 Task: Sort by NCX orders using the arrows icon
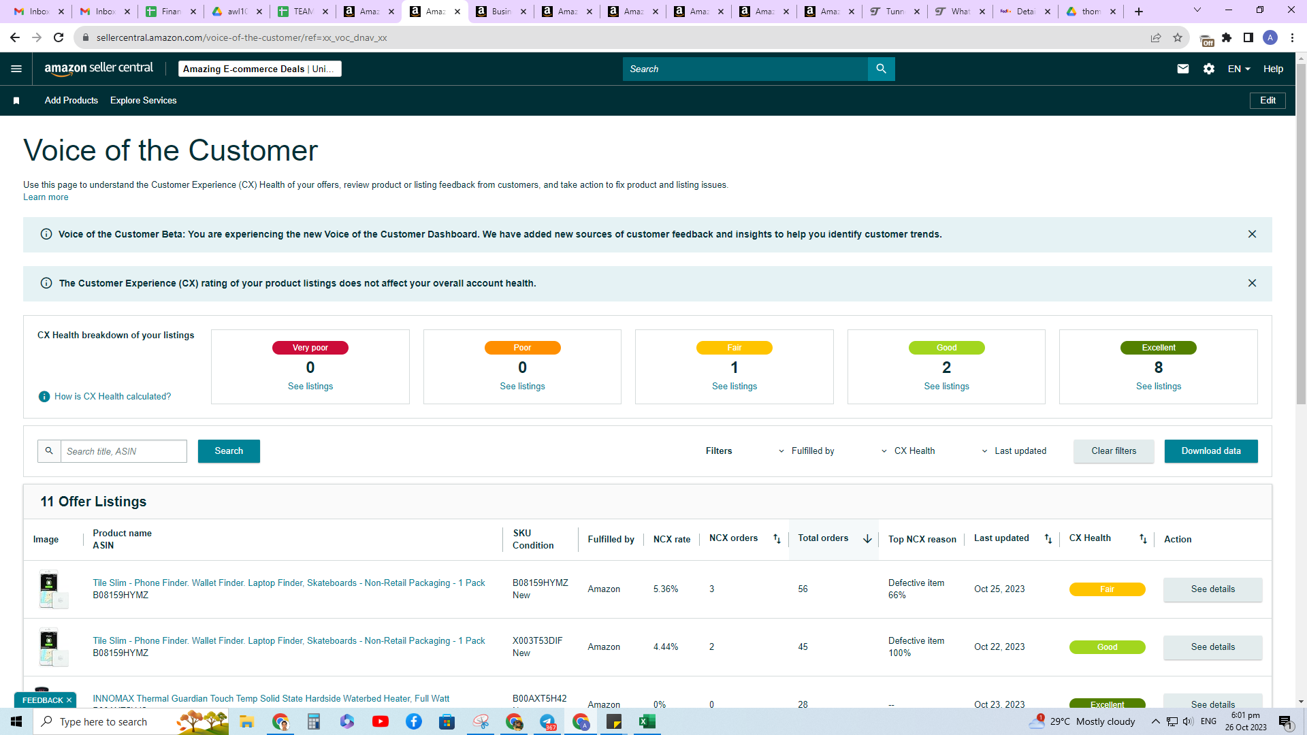tap(777, 539)
